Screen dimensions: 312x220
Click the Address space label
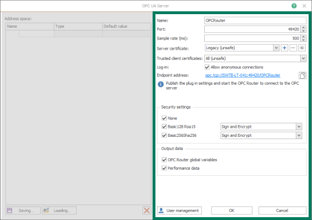[x=18, y=19]
